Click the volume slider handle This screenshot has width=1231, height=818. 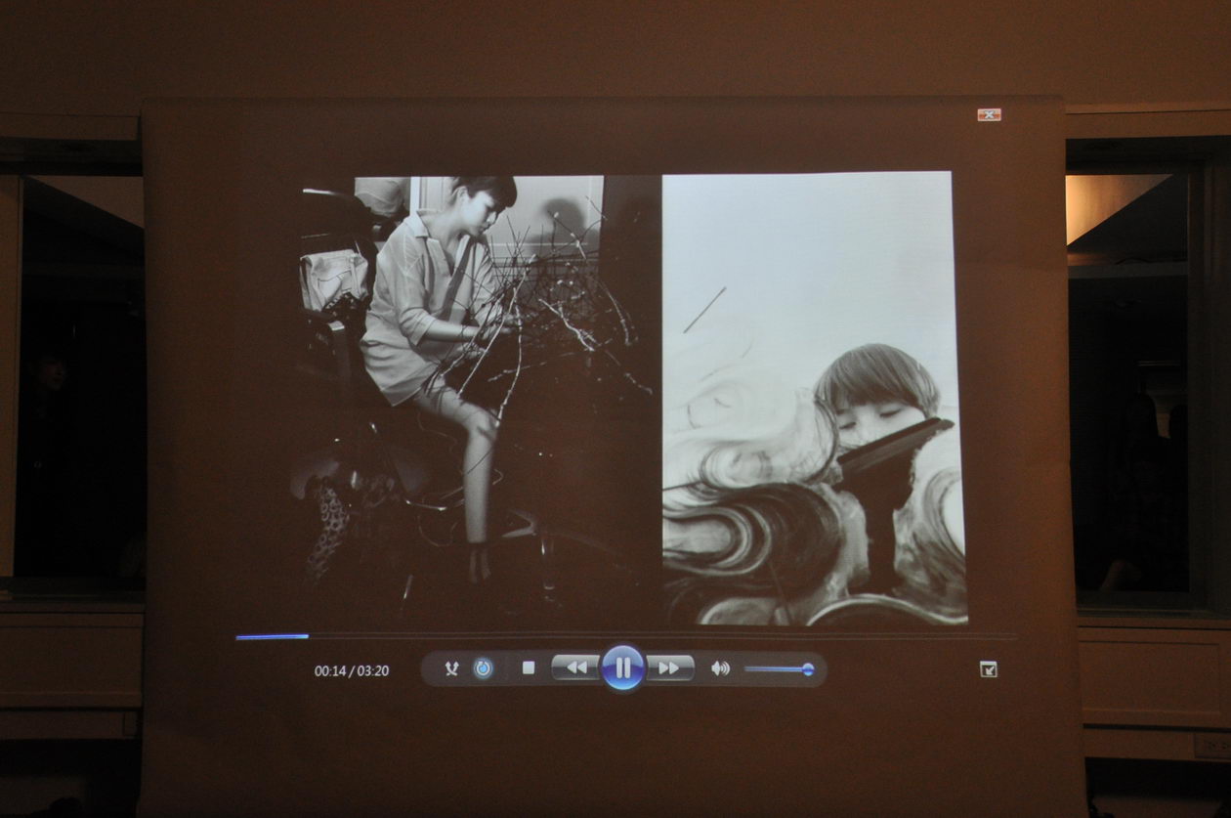coord(808,668)
